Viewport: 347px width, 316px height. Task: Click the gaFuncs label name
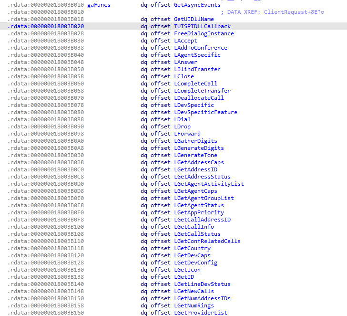coord(99,5)
